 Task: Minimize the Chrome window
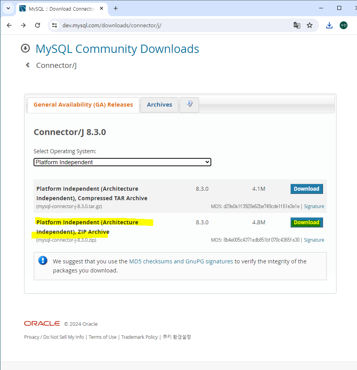coord(321,8)
